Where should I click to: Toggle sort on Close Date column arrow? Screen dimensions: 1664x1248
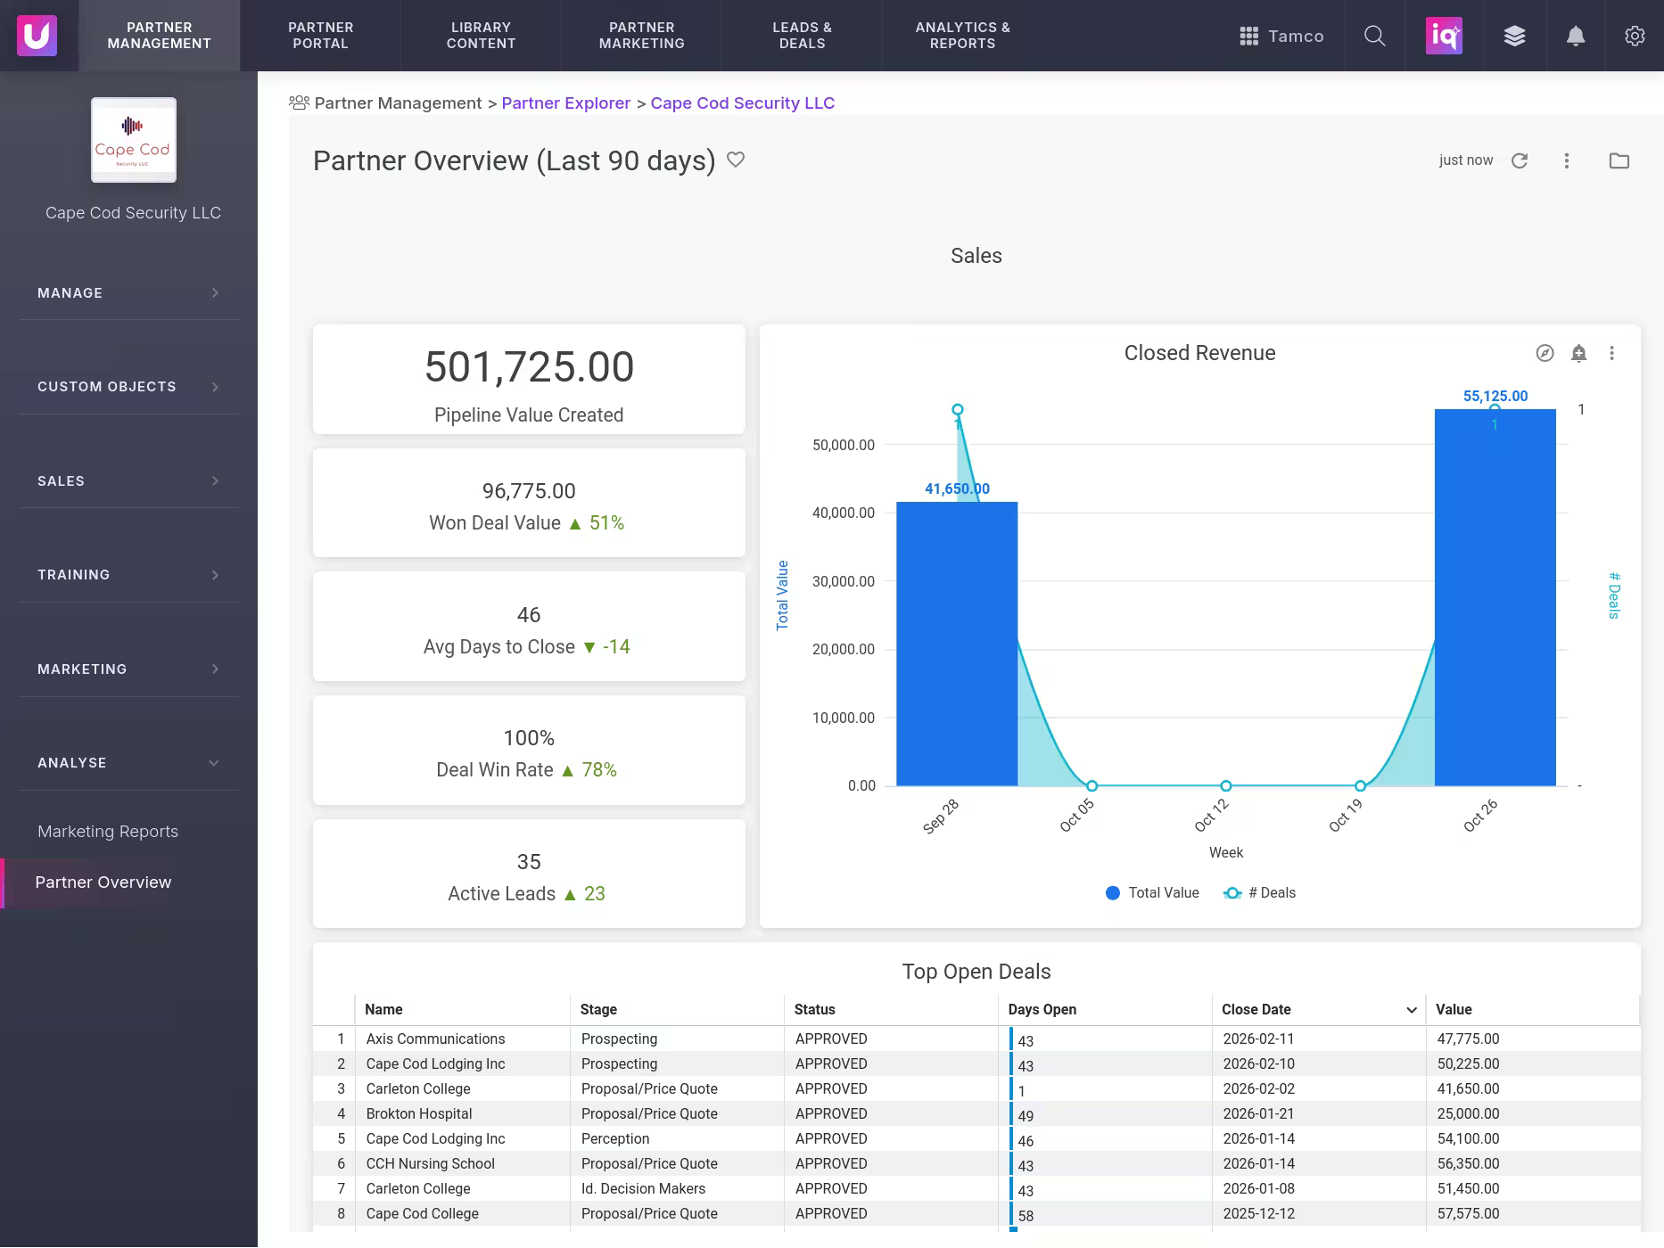coord(1412,1010)
